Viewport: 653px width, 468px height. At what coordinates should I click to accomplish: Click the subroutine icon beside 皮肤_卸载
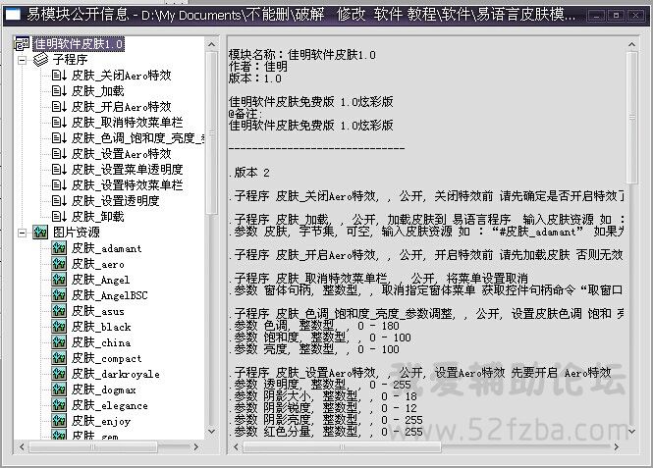point(59,217)
